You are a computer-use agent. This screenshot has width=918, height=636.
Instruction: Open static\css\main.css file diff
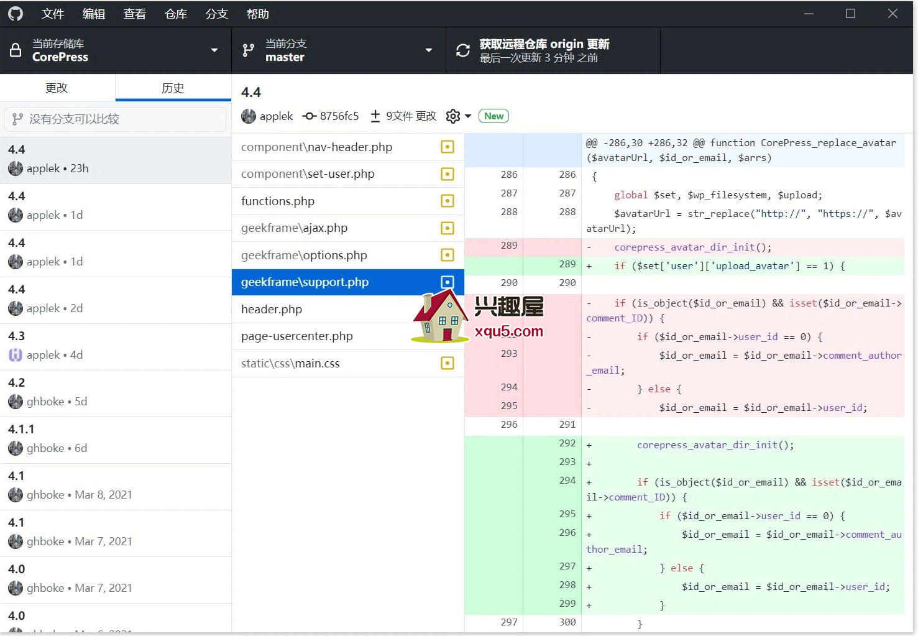pyautogui.click(x=348, y=363)
